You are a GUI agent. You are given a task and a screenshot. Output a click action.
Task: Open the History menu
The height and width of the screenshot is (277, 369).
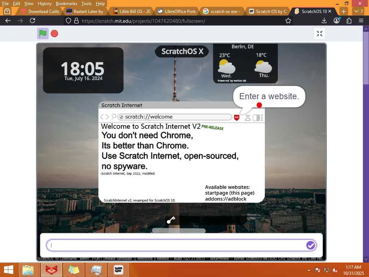[x=44, y=4]
